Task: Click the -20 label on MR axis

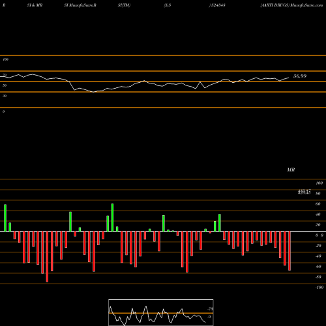Action: 318,246
